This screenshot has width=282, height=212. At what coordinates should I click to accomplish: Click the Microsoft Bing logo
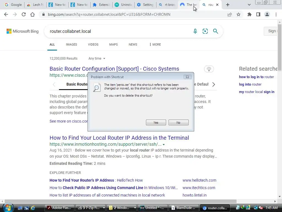23,31
